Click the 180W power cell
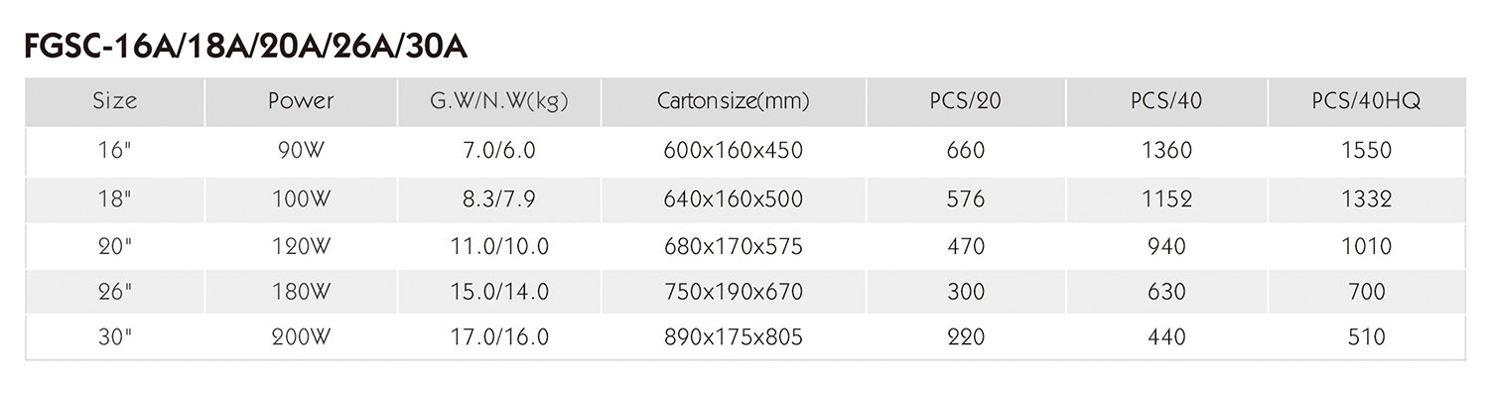Viewport: 1489px width, 397px height. (301, 293)
